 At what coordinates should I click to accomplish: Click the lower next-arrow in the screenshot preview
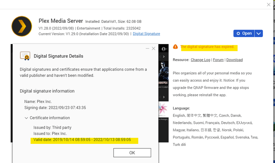click(164, 97)
